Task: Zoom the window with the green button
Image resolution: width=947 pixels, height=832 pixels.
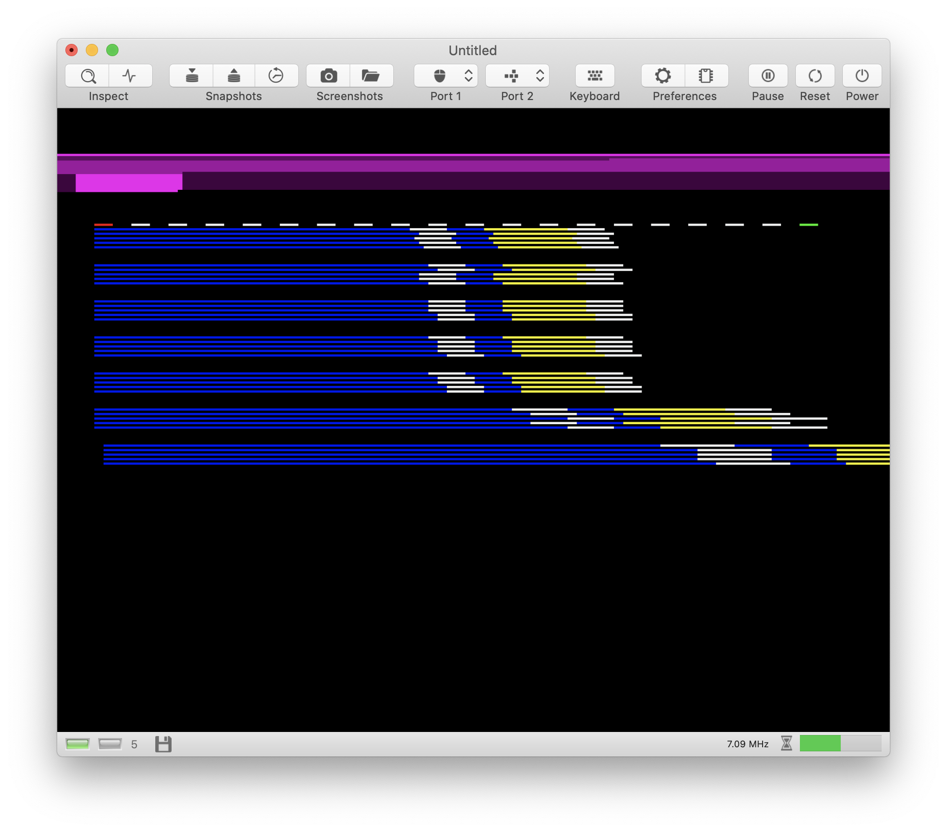Action: 112,50
